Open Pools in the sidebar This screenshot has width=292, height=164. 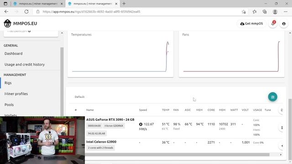point(9,105)
